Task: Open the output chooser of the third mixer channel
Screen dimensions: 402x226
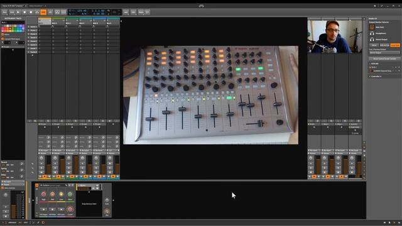Action: [x=72, y=153]
